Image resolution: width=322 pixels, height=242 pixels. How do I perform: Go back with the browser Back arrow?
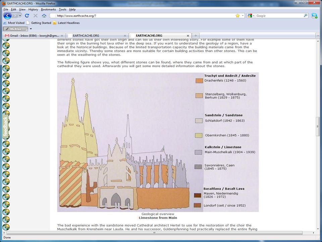point(7,16)
